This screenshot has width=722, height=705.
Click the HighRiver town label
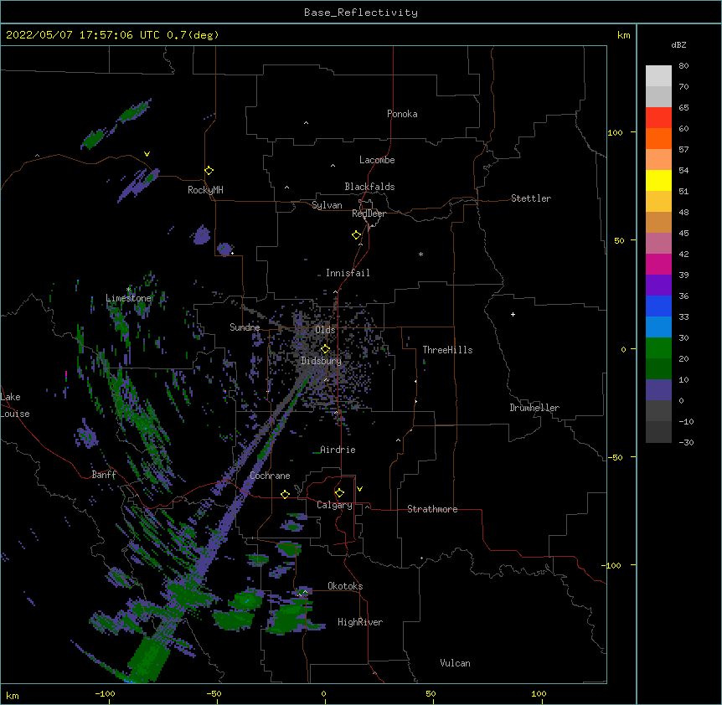tap(360, 622)
